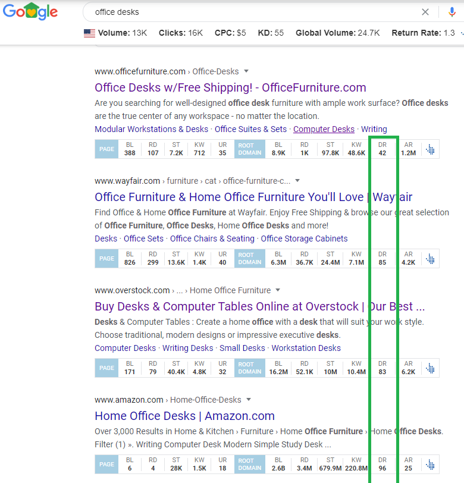
Task: Click DR 96 value for amazon.com
Action: (x=383, y=468)
